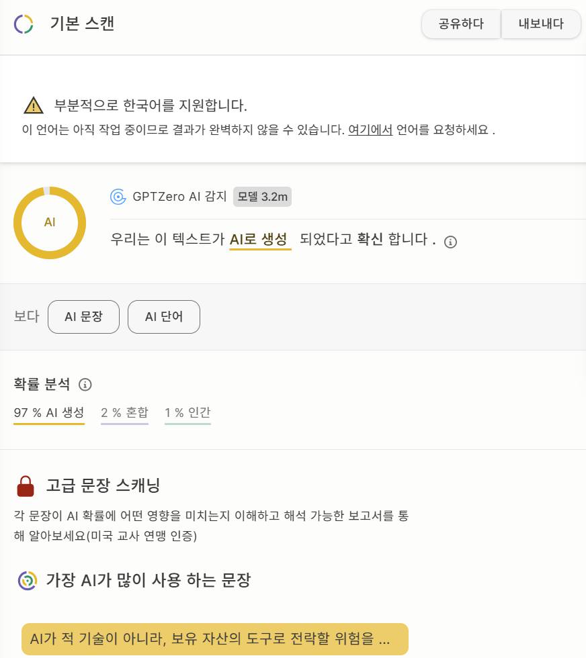
Task: Click the 공유하다 share button
Action: tap(461, 23)
